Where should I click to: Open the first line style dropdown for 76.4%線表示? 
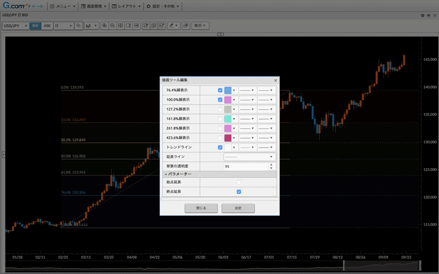pos(247,90)
